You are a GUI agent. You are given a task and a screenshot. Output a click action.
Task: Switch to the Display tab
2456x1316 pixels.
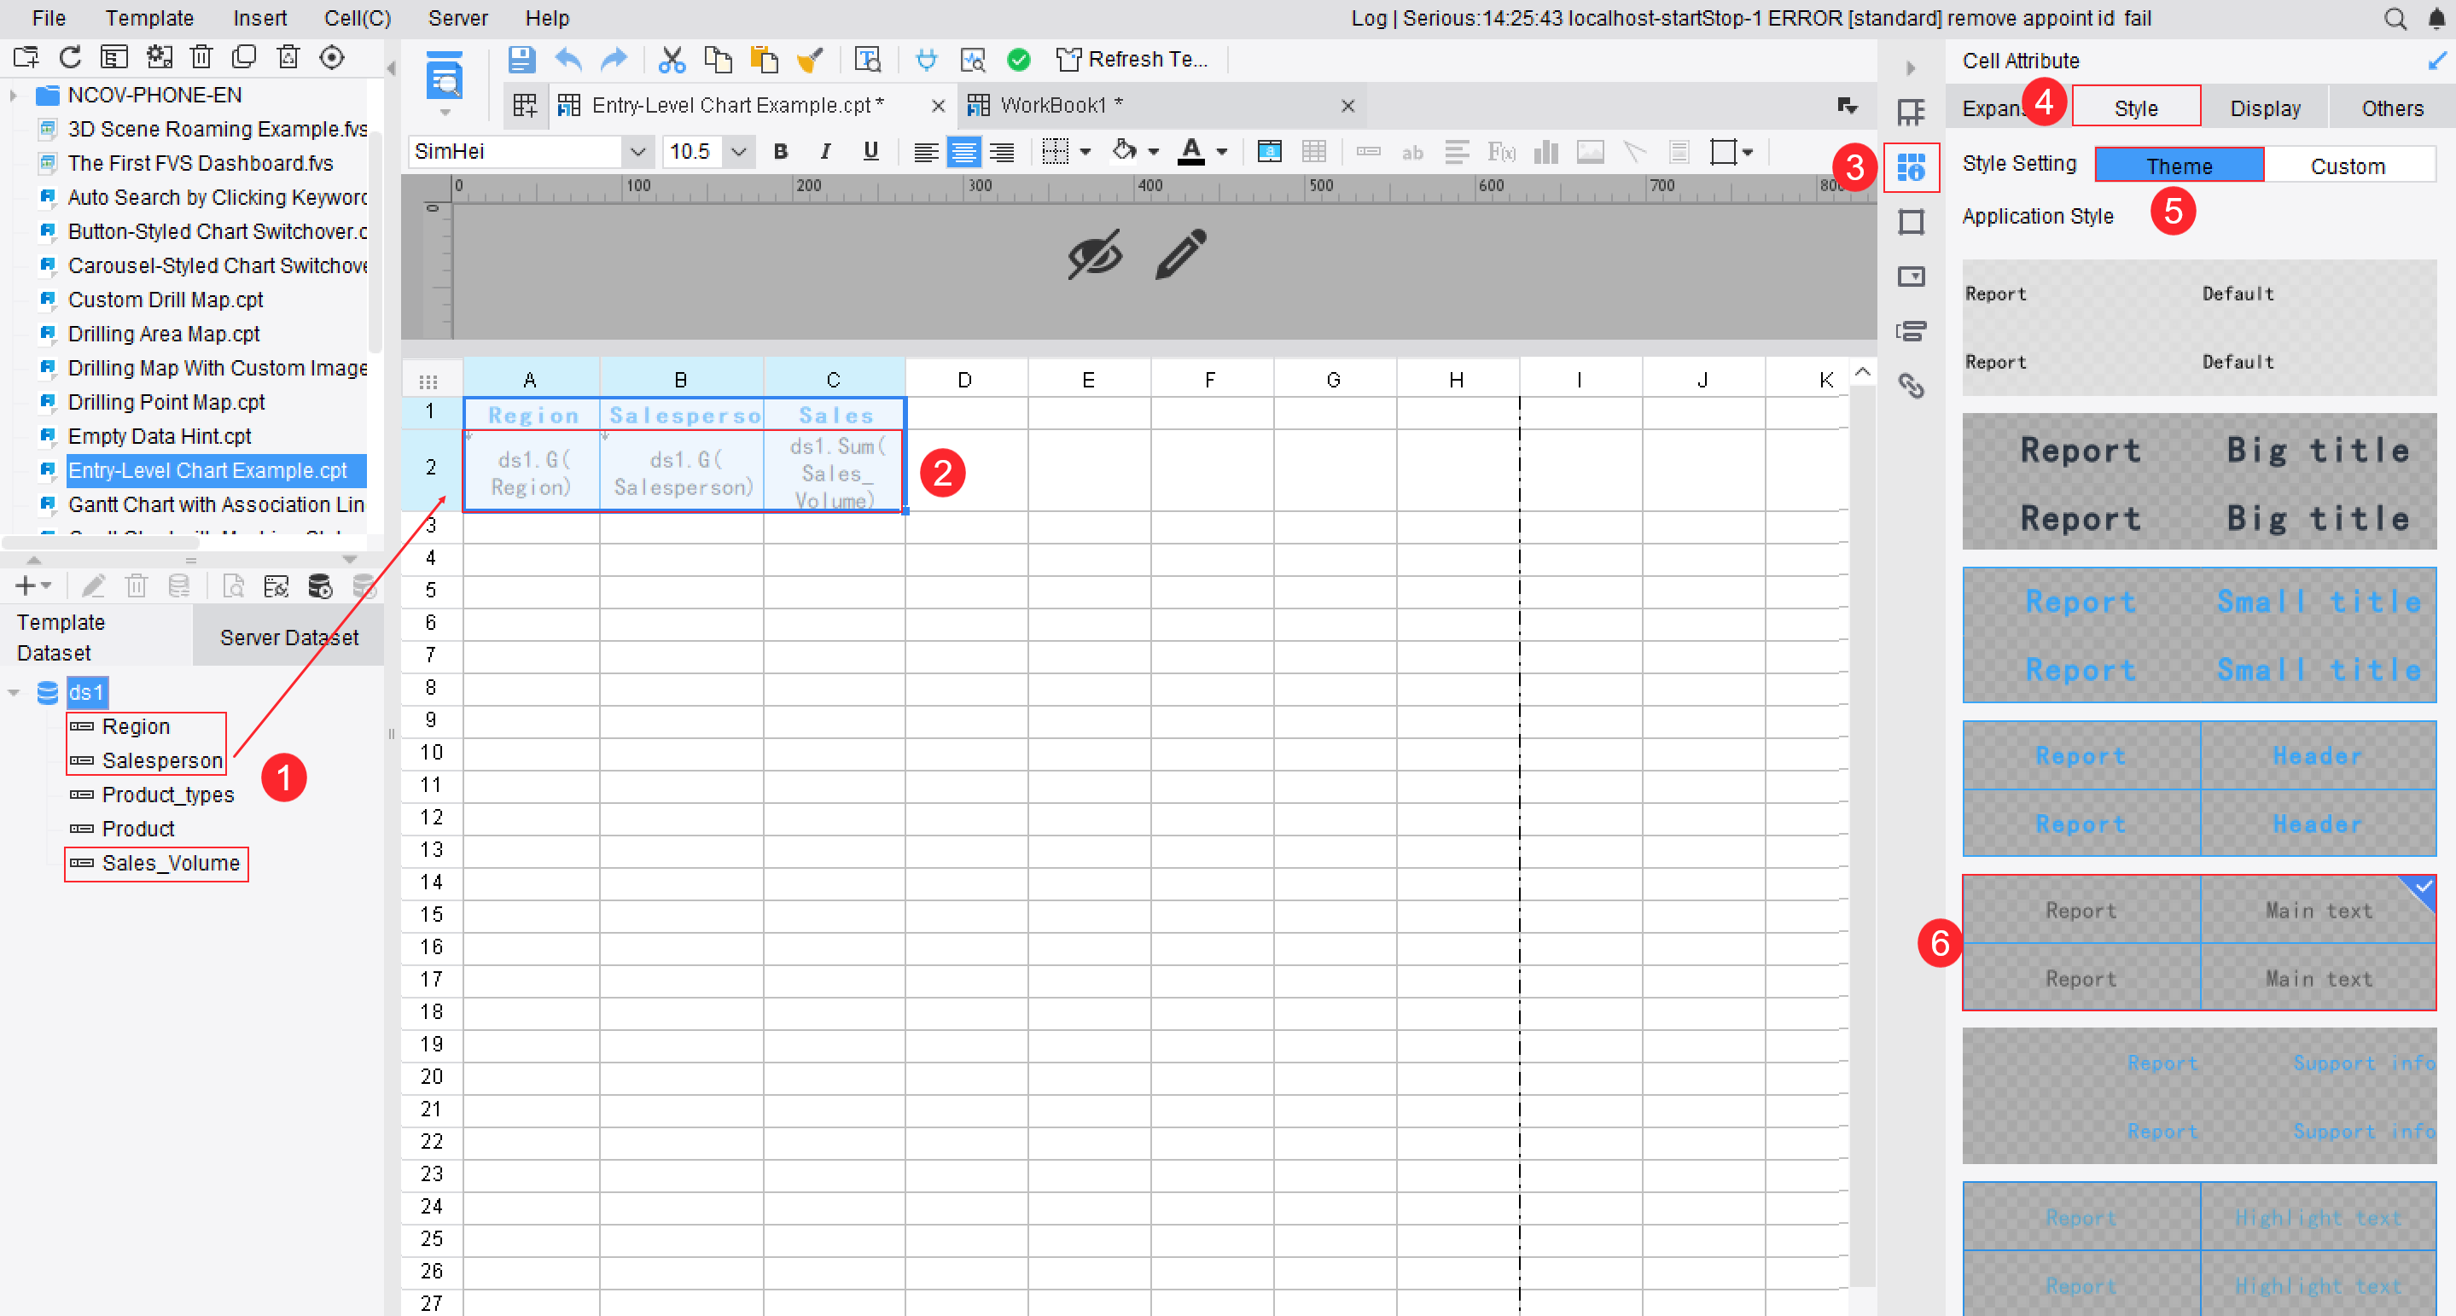[2264, 108]
